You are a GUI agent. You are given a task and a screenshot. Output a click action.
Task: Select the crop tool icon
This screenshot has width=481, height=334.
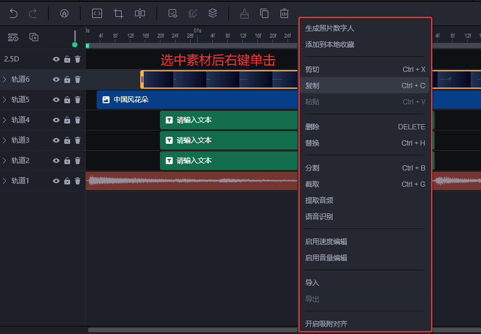click(119, 13)
